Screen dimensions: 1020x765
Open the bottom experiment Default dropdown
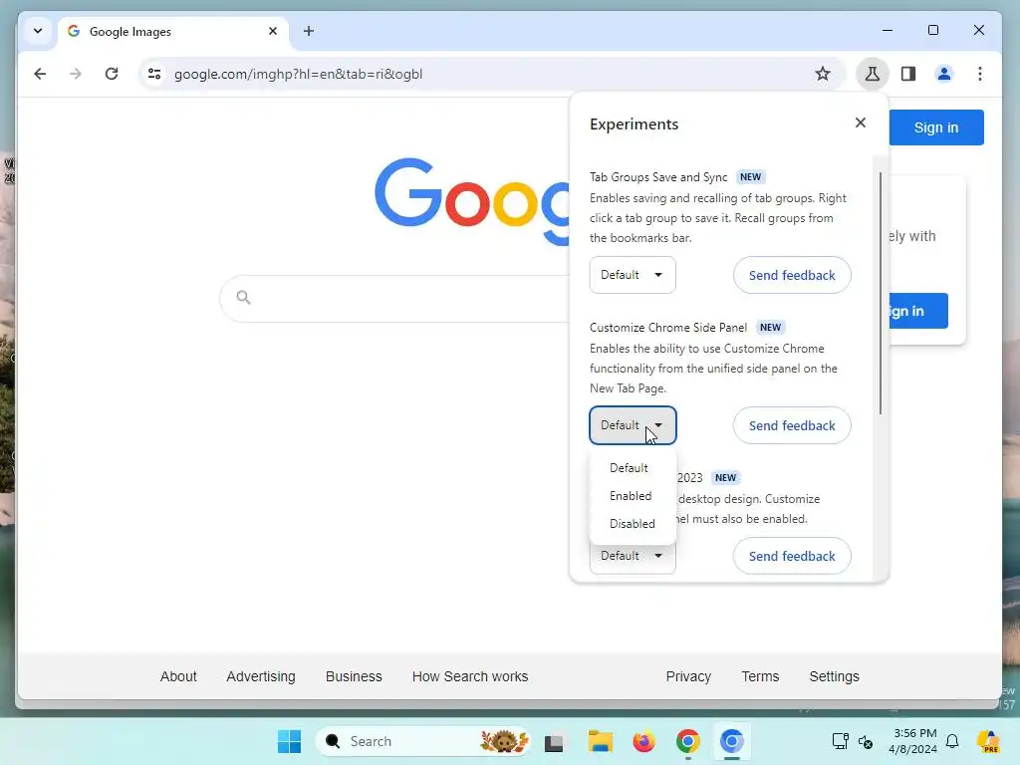[x=633, y=558]
